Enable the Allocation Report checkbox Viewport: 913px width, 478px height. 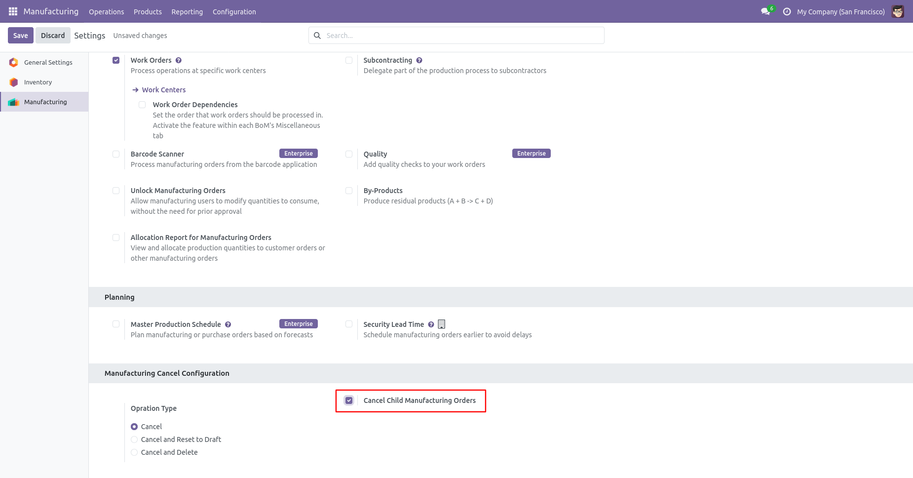pyautogui.click(x=116, y=238)
